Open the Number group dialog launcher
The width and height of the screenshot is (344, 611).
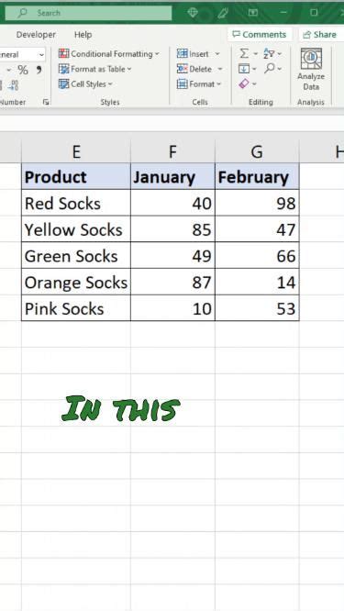pos(47,102)
